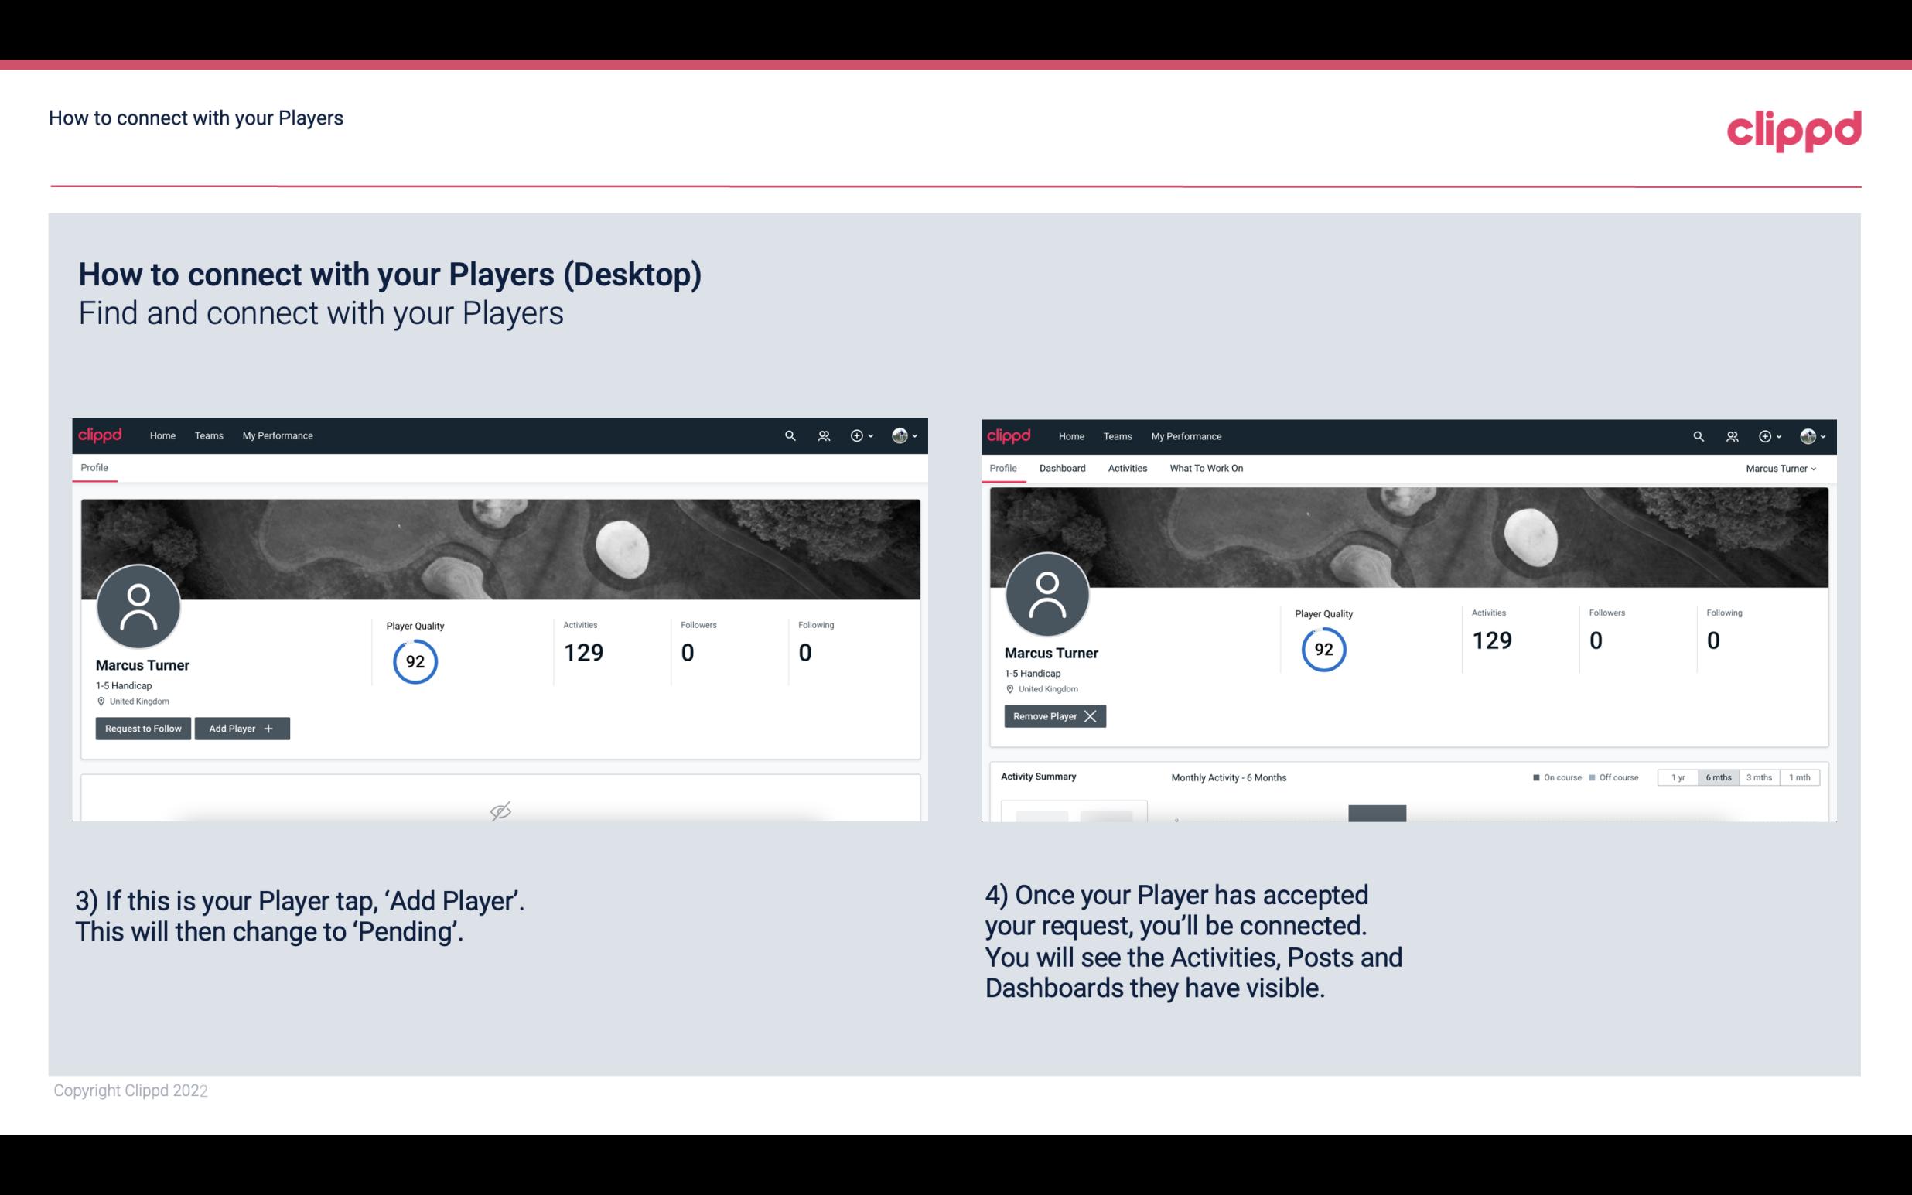
Task: Click the 'Remove Player' button in right panel
Action: pyautogui.click(x=1052, y=716)
